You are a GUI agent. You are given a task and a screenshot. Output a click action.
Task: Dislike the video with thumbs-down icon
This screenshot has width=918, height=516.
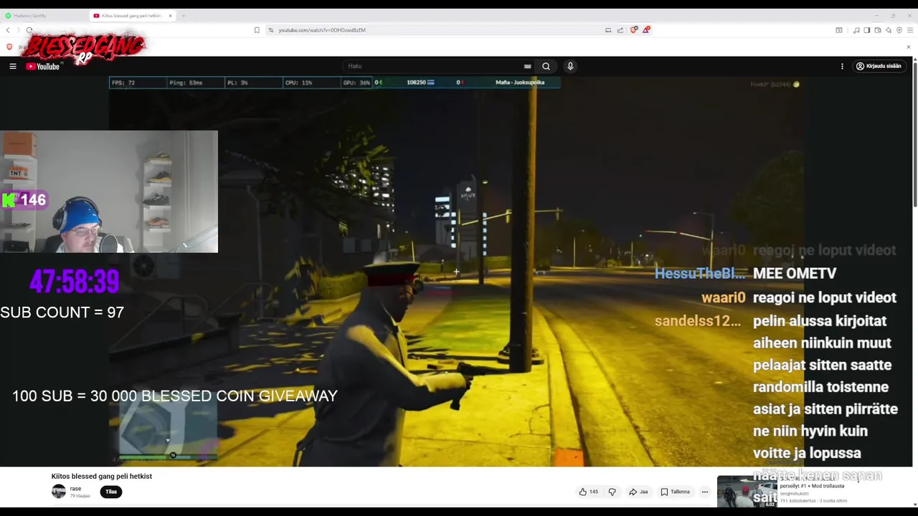[612, 492]
